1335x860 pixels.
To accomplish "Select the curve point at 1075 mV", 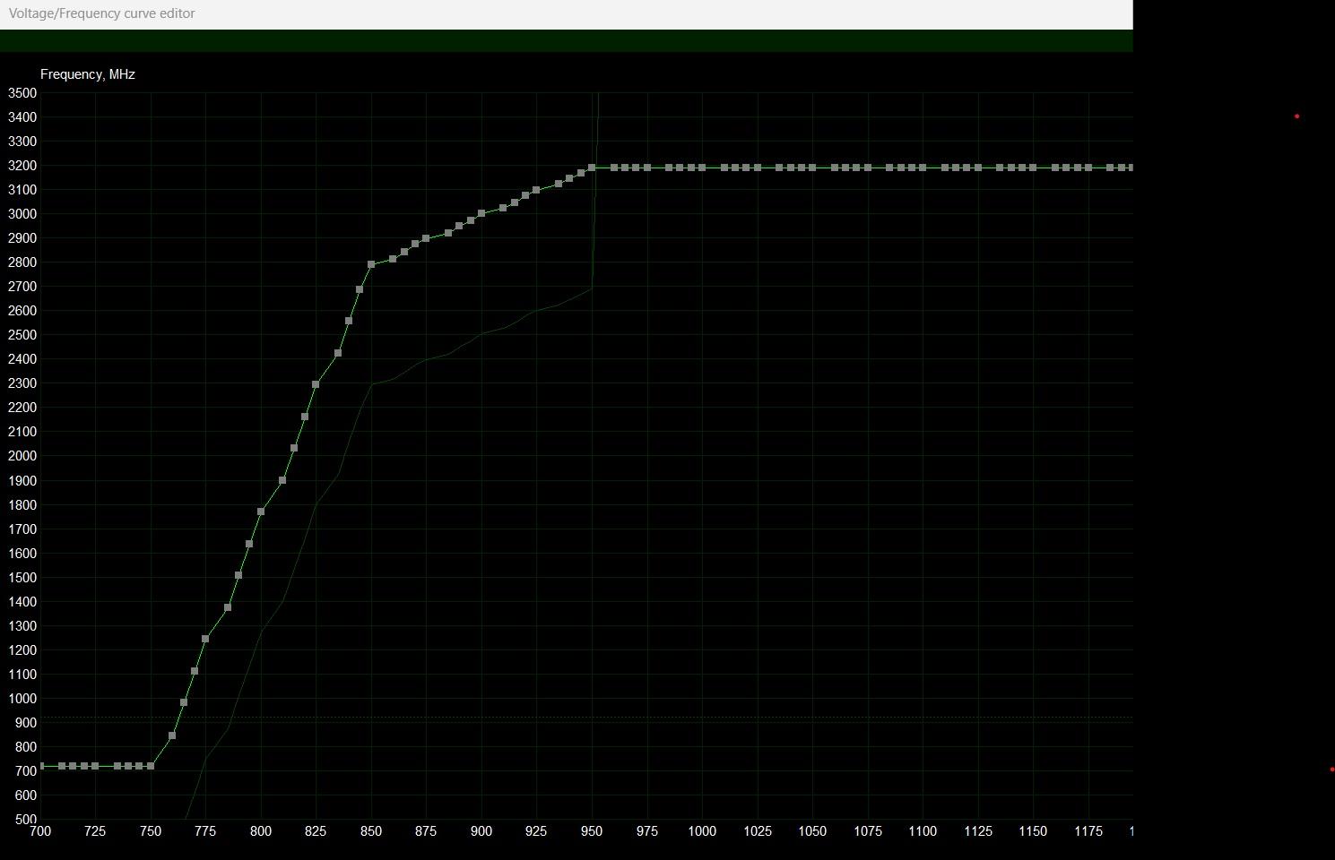I will 868,168.
